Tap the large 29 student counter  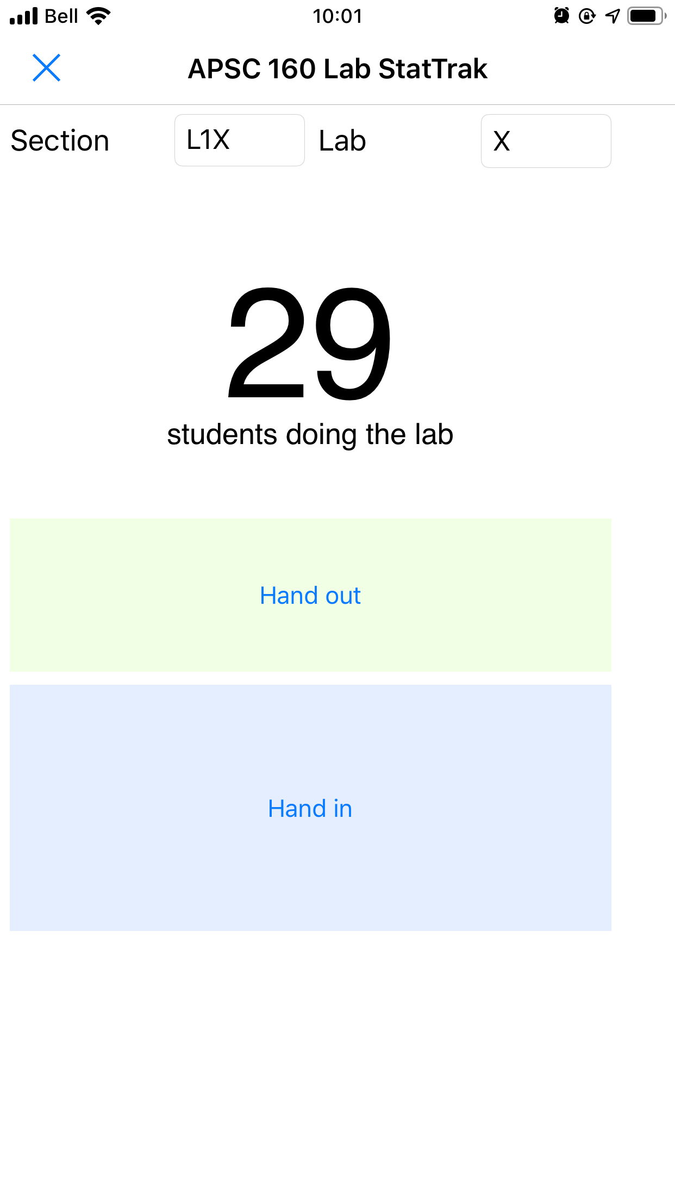pyautogui.click(x=310, y=344)
